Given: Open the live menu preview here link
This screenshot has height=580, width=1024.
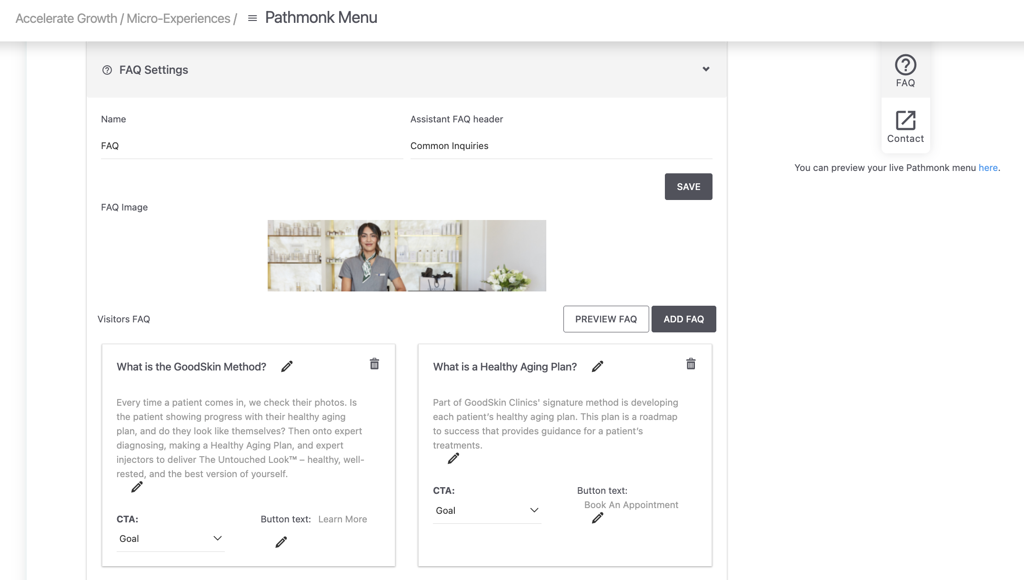Looking at the screenshot, I should pyautogui.click(x=988, y=168).
